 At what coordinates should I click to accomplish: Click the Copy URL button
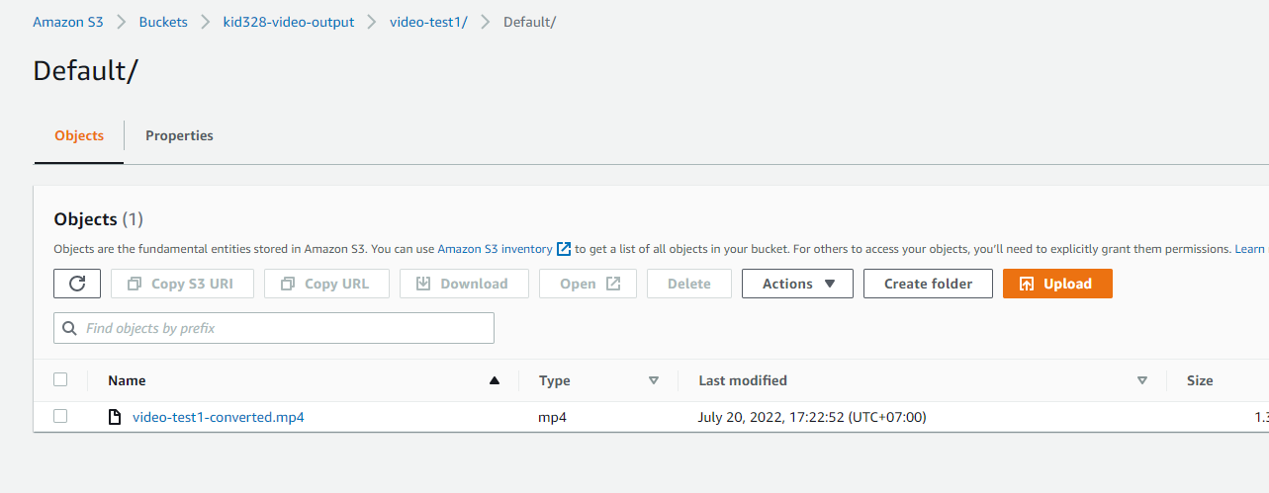(x=325, y=284)
